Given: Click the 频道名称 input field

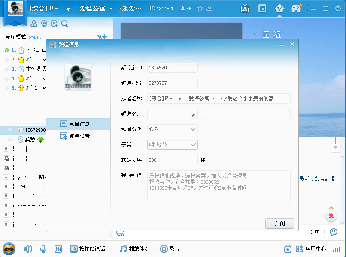Looking at the screenshot, I should pos(219,99).
